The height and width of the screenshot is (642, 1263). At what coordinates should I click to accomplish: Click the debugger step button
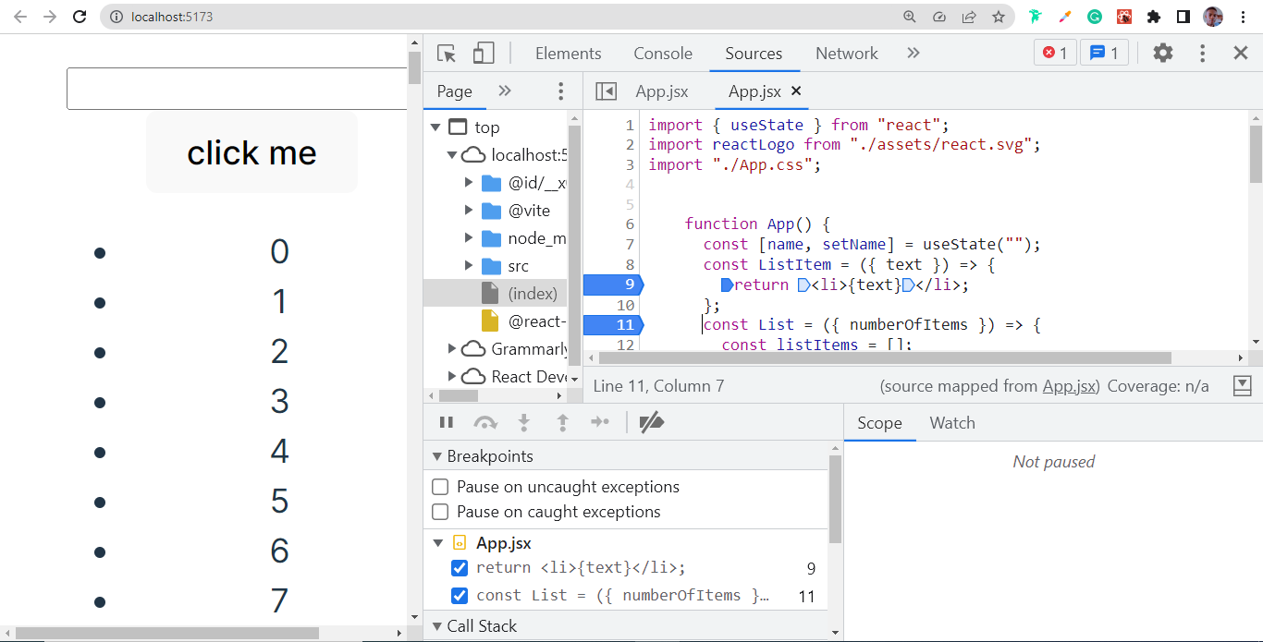click(x=600, y=423)
